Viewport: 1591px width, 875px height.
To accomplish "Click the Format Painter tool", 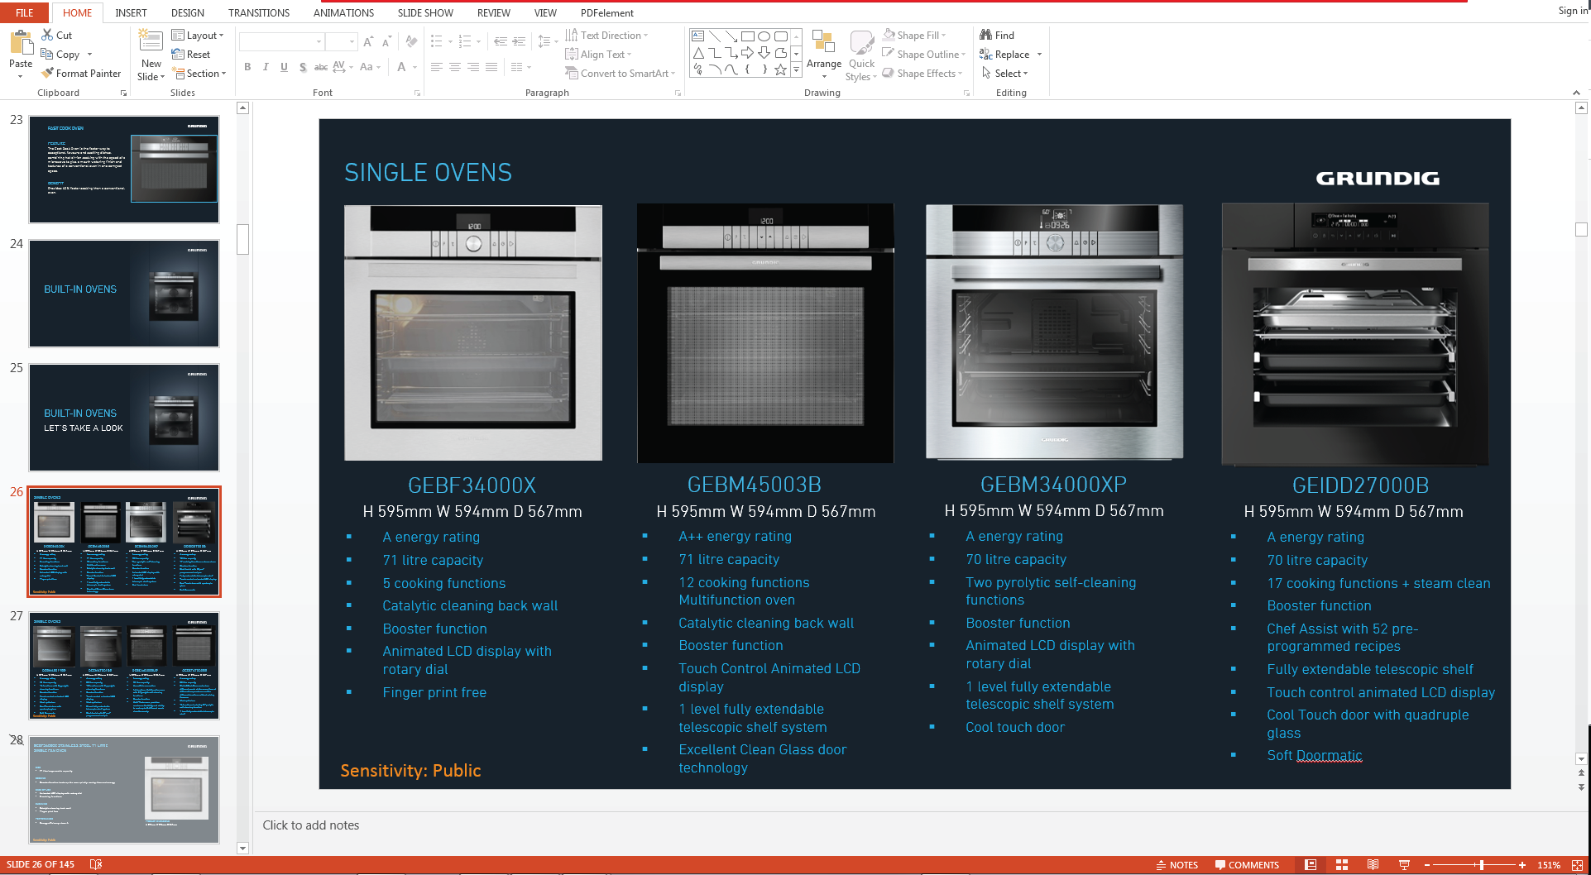I will [81, 74].
